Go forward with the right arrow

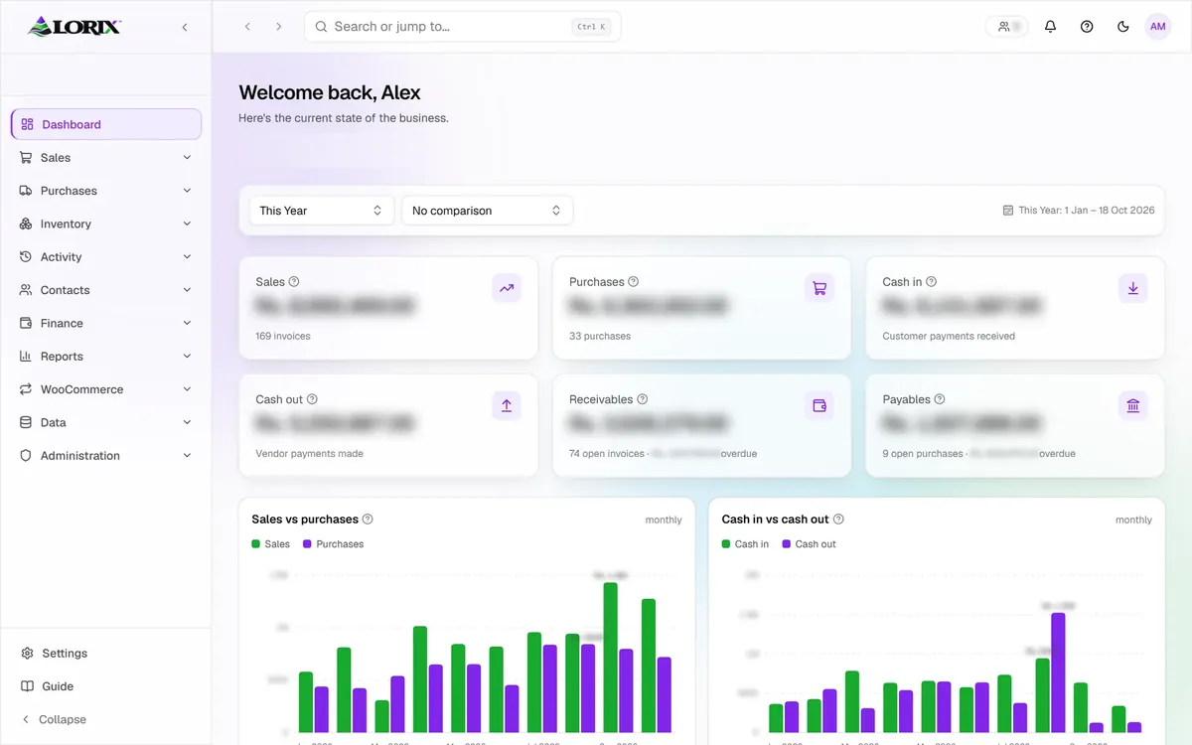pos(279,27)
